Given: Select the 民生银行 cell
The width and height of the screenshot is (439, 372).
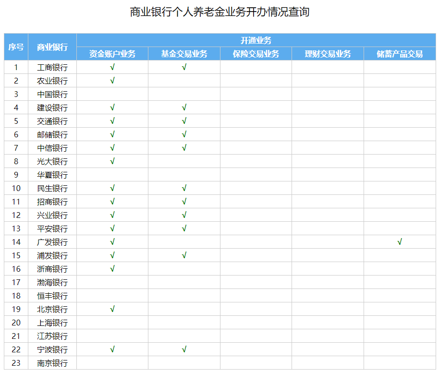Looking at the screenshot, I should tap(52, 188).
